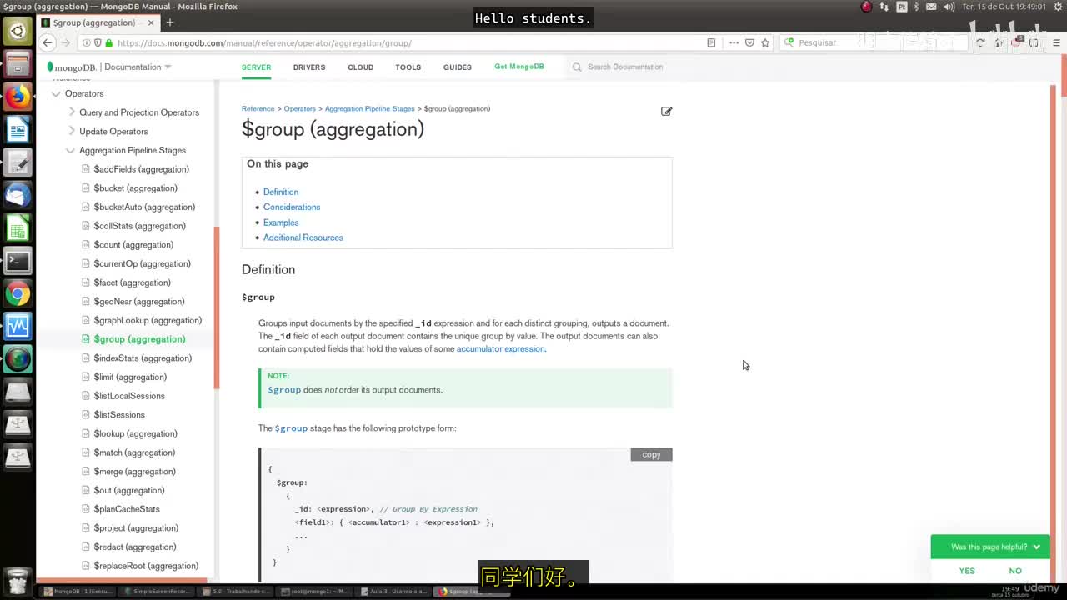
Task: Expand Query and Projection Operators section
Action: point(72,112)
